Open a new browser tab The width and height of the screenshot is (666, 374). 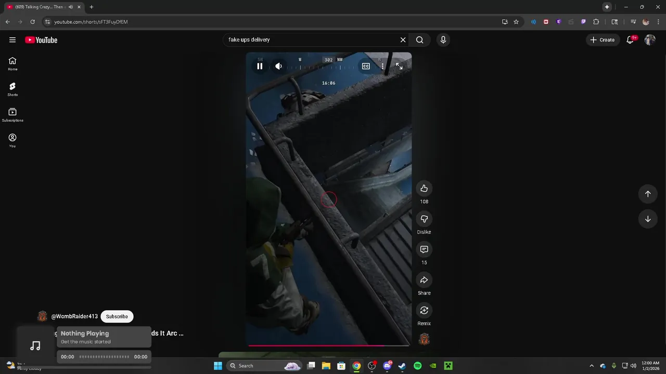point(92,7)
